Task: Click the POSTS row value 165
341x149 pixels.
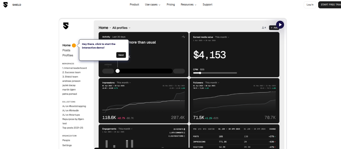Action: click(x=221, y=136)
